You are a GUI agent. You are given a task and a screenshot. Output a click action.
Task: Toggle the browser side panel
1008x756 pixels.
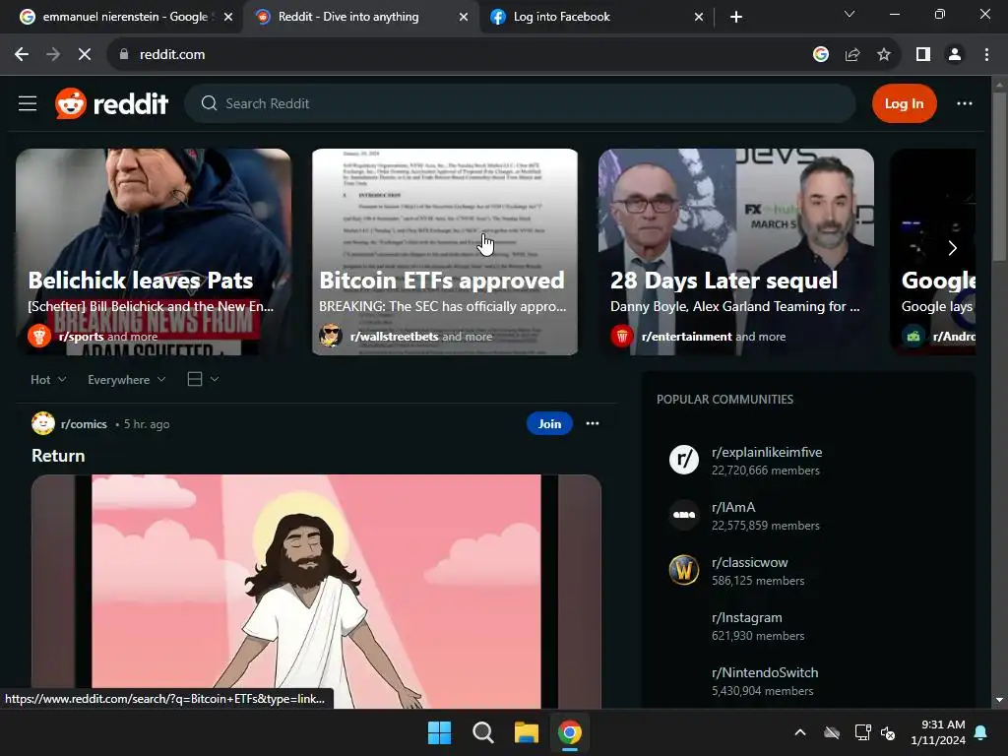[x=923, y=55]
